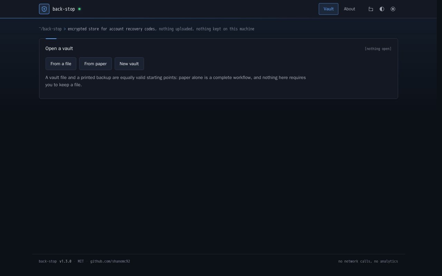Click the back-stop title text in the header

click(64, 9)
